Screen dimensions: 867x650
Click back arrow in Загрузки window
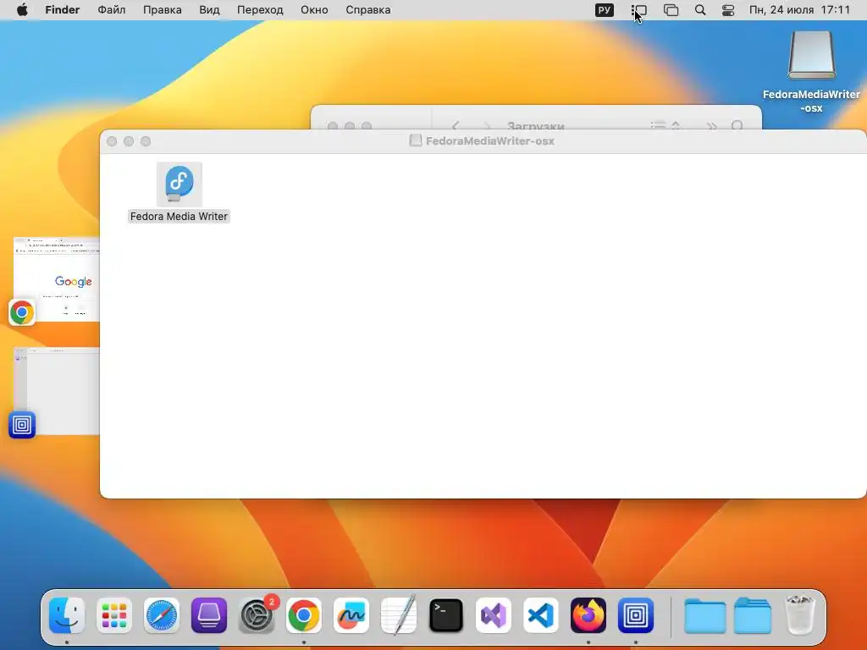(456, 125)
